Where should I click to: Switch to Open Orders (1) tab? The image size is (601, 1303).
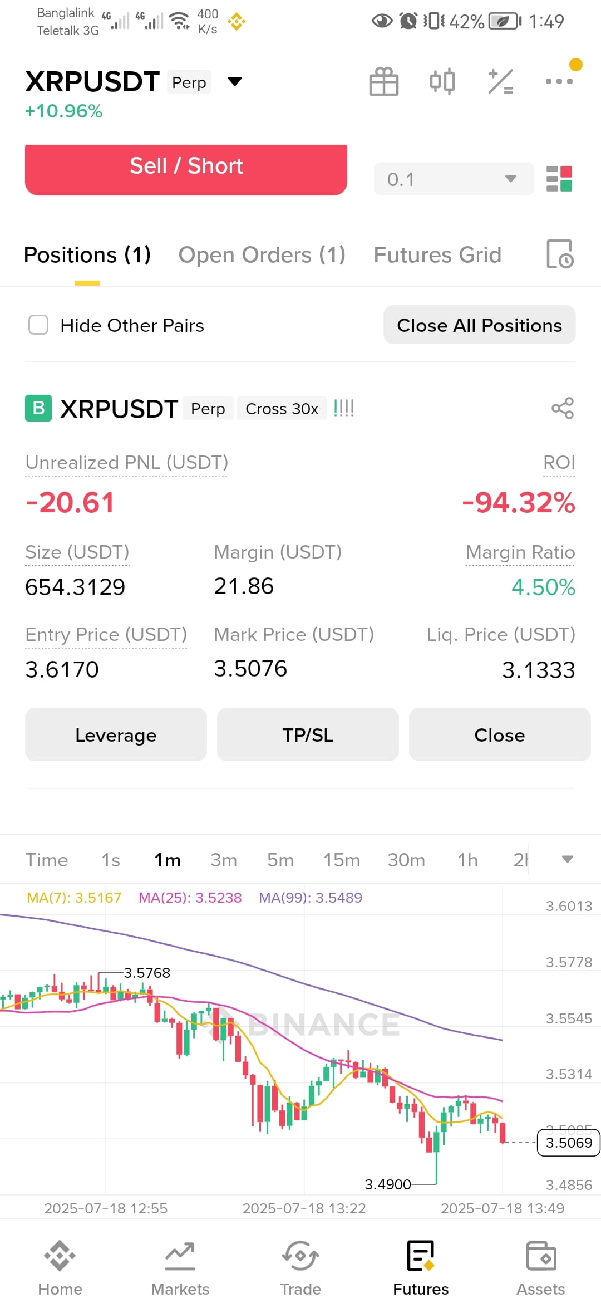262,255
